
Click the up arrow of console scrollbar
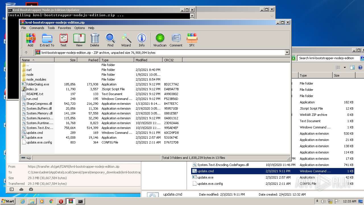click(x=192, y=16)
